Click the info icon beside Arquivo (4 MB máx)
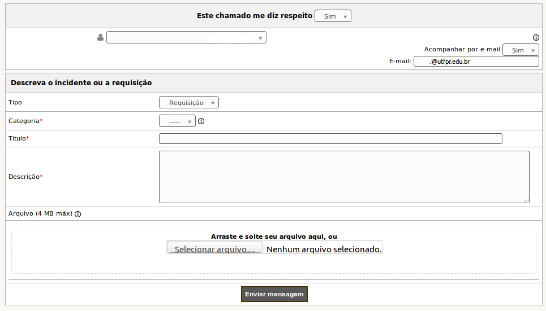 pos(78,214)
